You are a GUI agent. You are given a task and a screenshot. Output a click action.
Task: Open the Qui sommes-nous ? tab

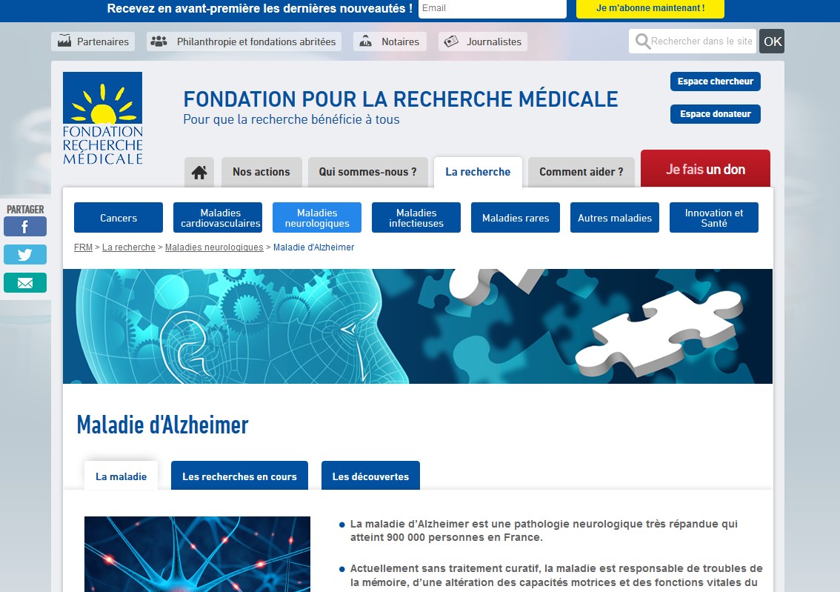point(367,172)
